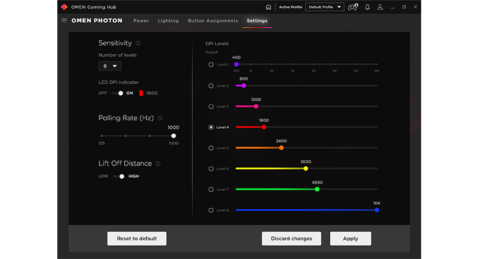Show the Lift Off Distance info icon
Screen dimensions: 479x259
pyautogui.click(x=158, y=164)
